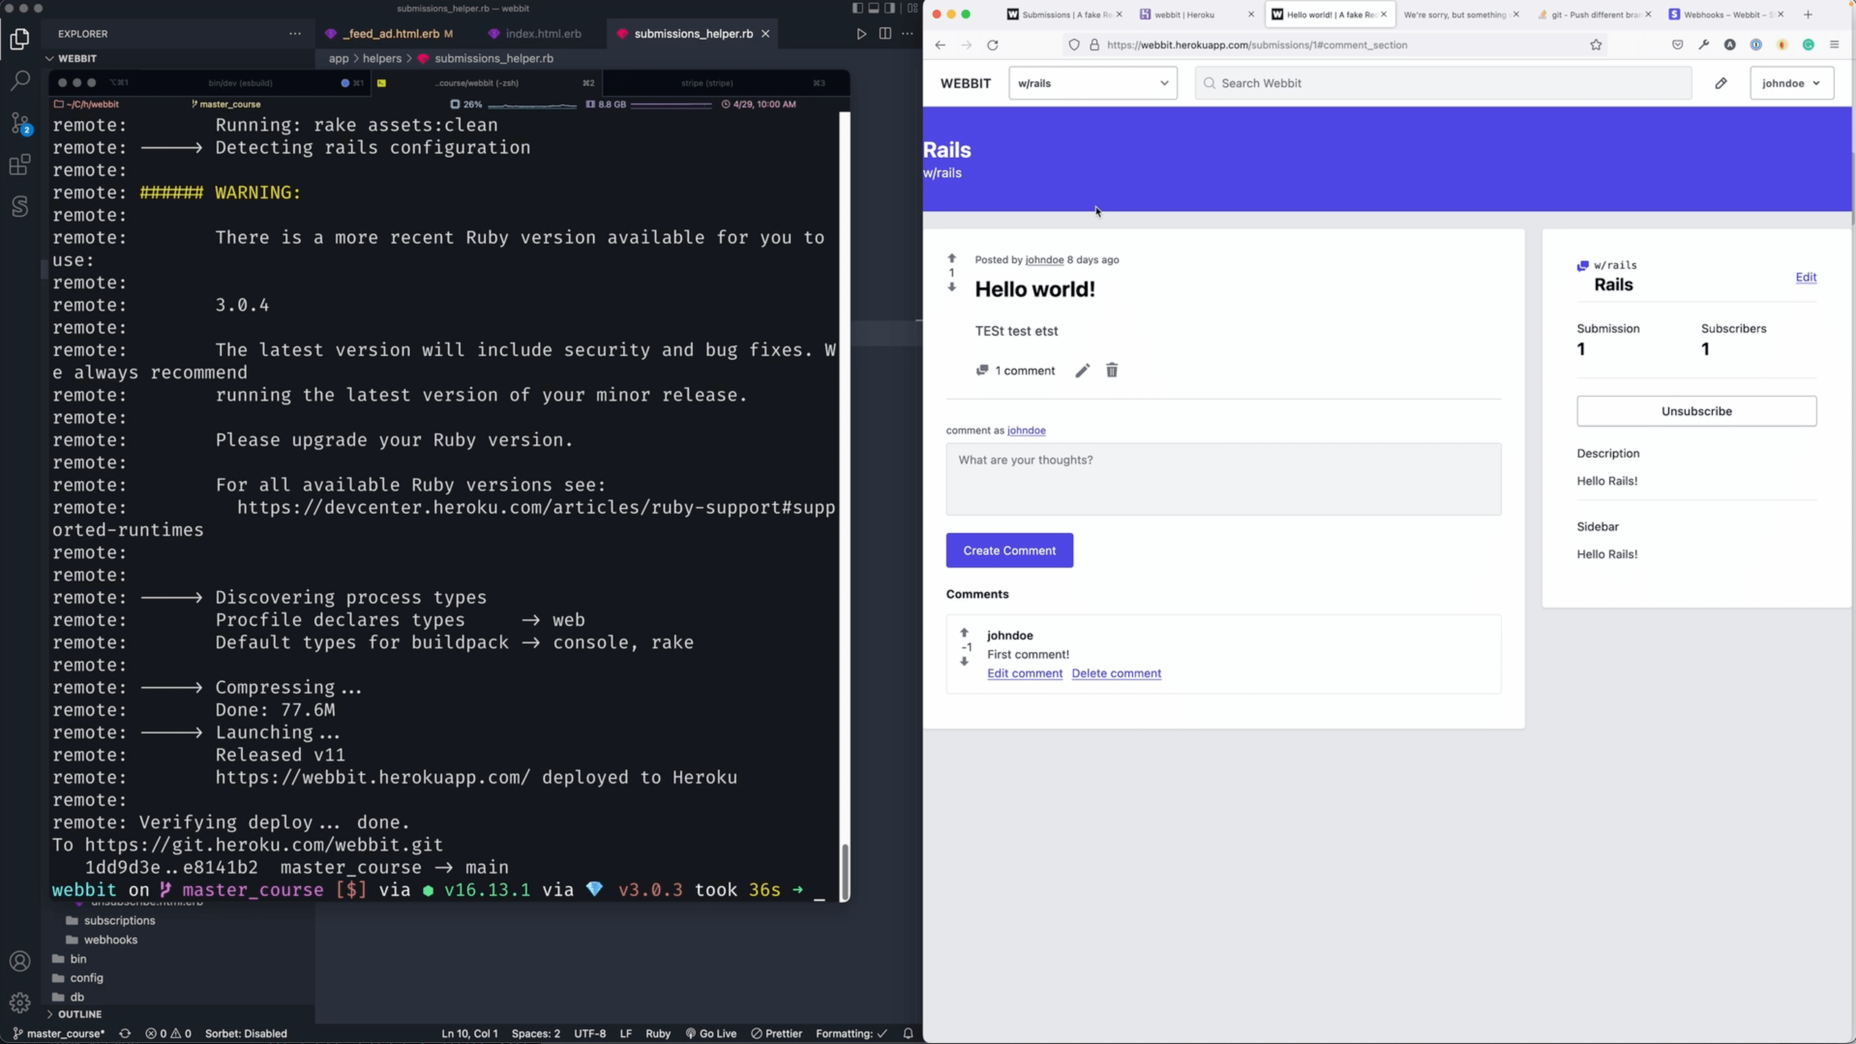Synchronize changes icon in status bar
Screen dimensions: 1856x1044
coord(125,1033)
